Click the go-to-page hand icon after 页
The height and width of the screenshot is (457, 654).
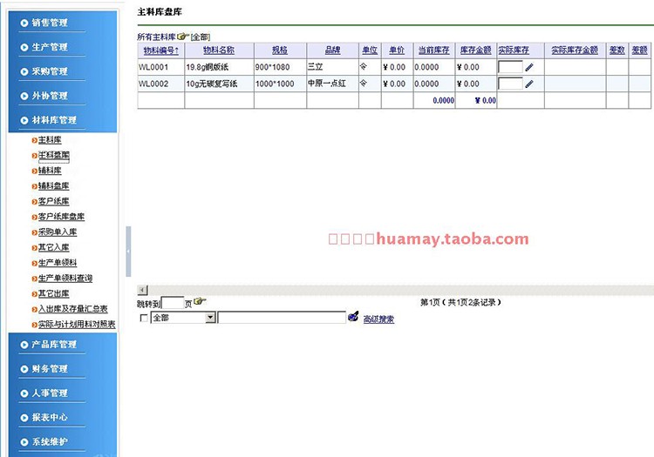click(x=200, y=301)
